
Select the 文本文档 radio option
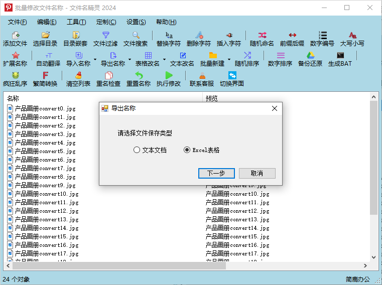(150, 150)
